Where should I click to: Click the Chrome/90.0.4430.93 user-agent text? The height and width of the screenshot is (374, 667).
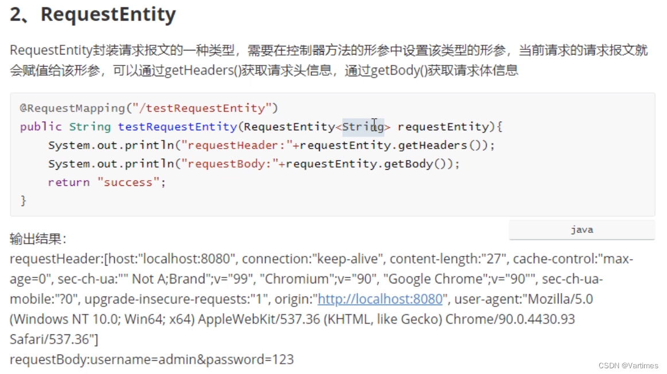[x=510, y=319]
